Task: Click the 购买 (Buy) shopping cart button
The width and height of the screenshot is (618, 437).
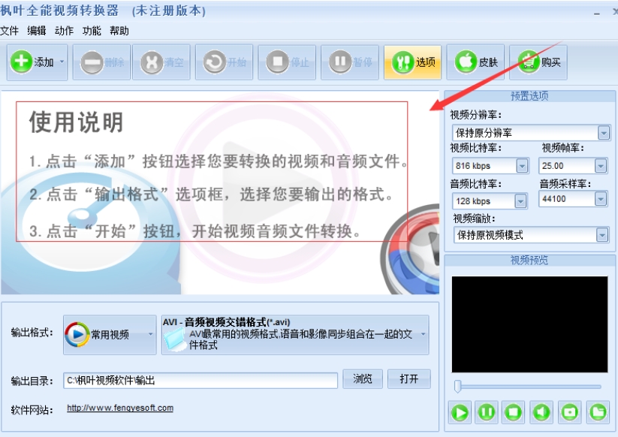Action: tap(538, 62)
